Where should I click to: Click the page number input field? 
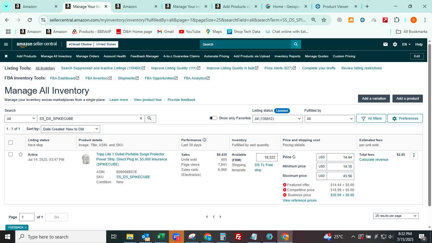[x=27, y=217]
